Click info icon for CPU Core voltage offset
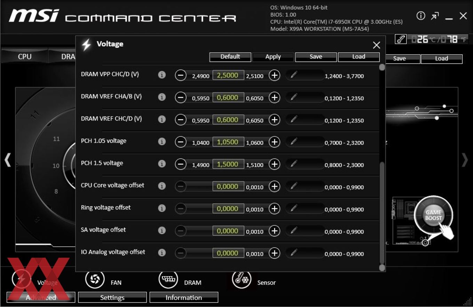This screenshot has height=307, width=473. point(162,186)
